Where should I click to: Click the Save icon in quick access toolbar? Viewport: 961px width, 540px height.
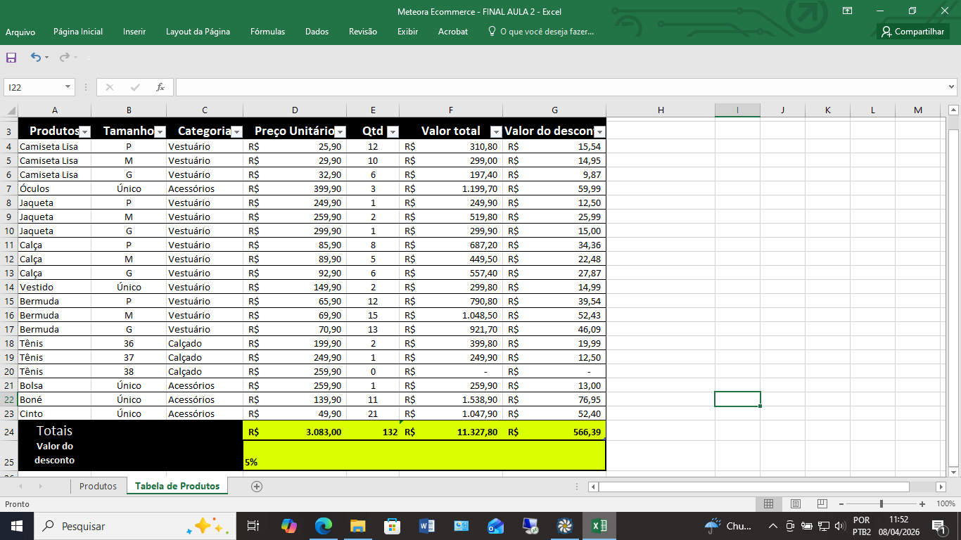pyautogui.click(x=11, y=58)
